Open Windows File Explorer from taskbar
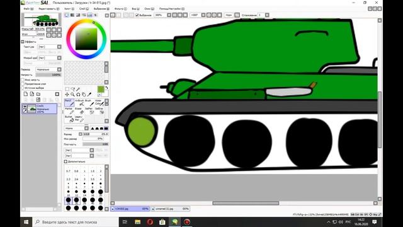 [137, 222]
